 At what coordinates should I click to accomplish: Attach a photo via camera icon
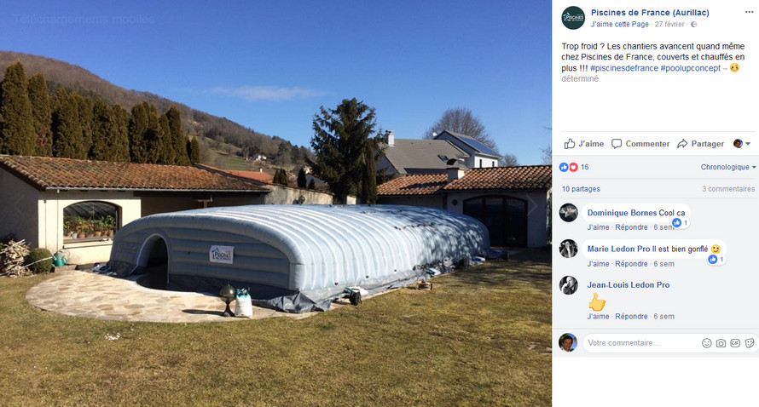click(x=721, y=342)
